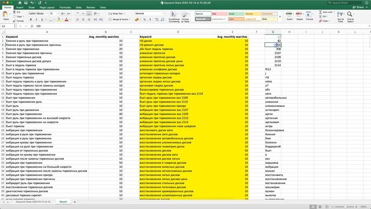The height and width of the screenshot is (209, 371).
Task: Expand Merge & Centre options
Action: point(130,19)
